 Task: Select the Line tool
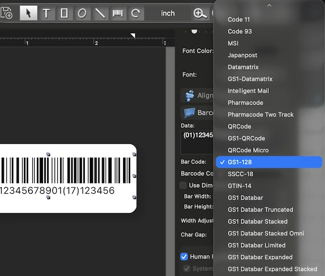tap(100, 13)
